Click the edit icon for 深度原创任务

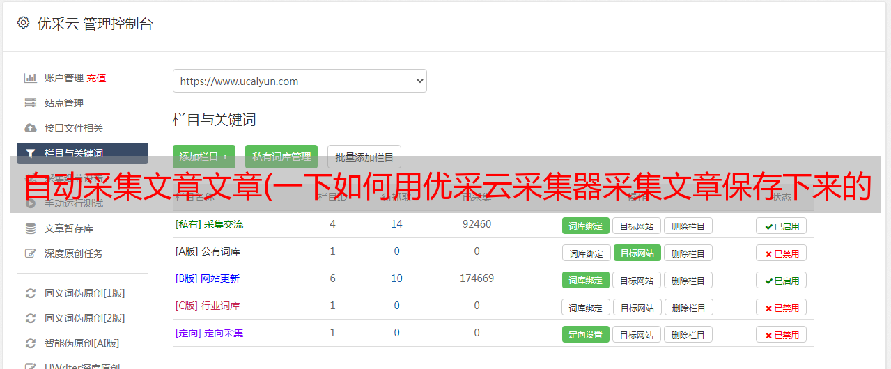click(30, 253)
